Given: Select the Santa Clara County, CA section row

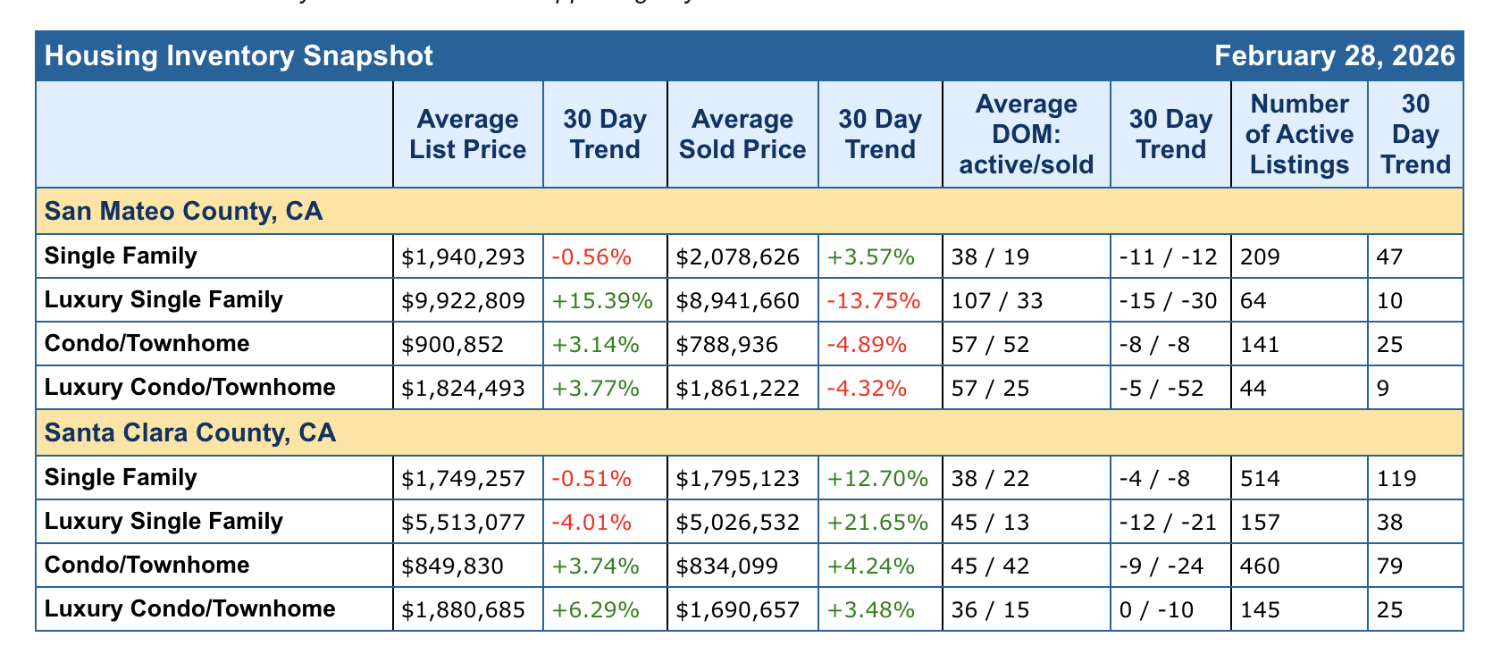Looking at the screenshot, I should 190,433.
